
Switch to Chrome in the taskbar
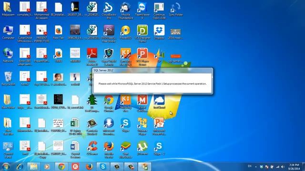(61, 167)
